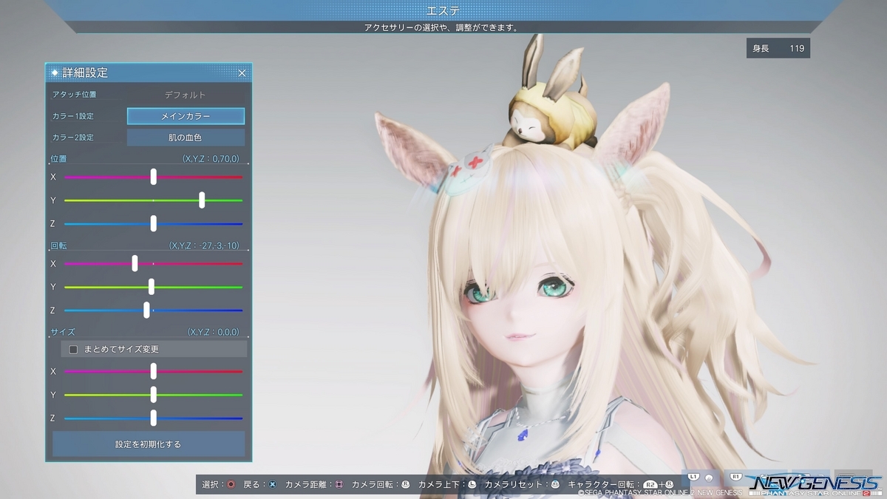Open the カラー2設定 肌の血色 selector
Viewport: 887px width, 499px height.
coord(186,138)
